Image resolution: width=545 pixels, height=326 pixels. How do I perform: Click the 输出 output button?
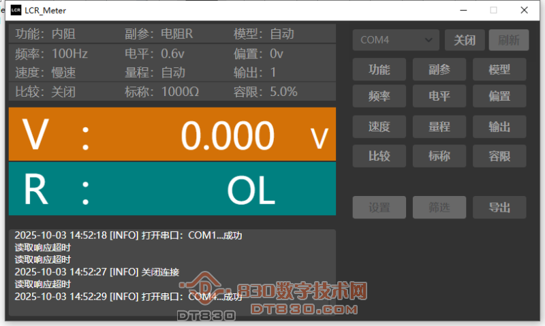pos(499,126)
